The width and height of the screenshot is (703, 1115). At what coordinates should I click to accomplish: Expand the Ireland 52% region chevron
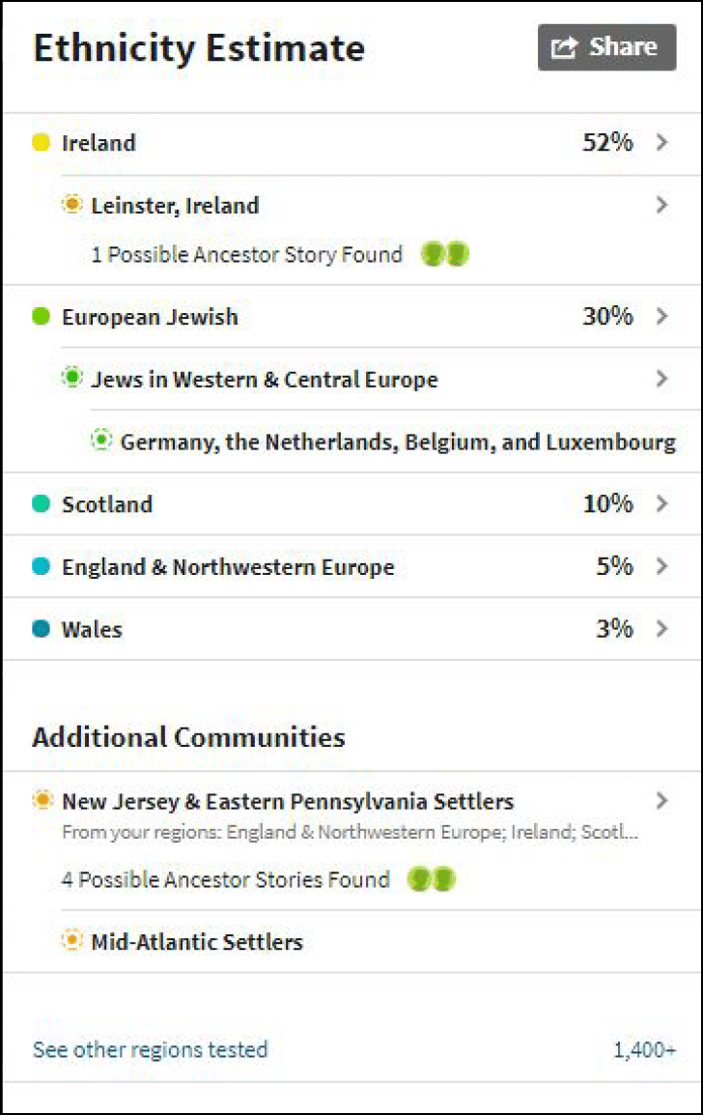click(x=661, y=143)
